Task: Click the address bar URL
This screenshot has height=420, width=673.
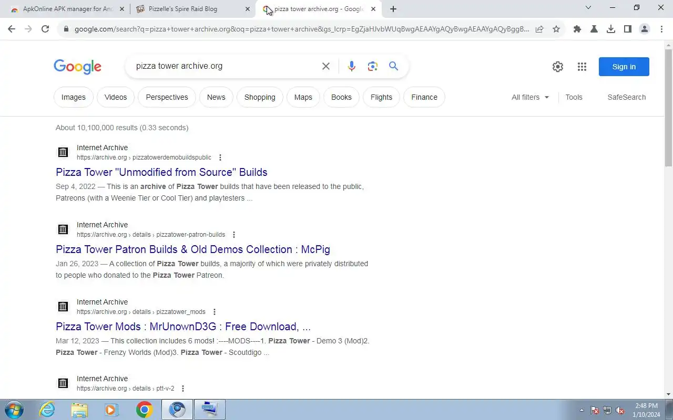Action: coord(302,29)
